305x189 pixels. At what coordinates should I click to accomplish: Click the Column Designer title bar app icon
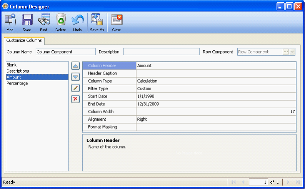pos(5,6)
